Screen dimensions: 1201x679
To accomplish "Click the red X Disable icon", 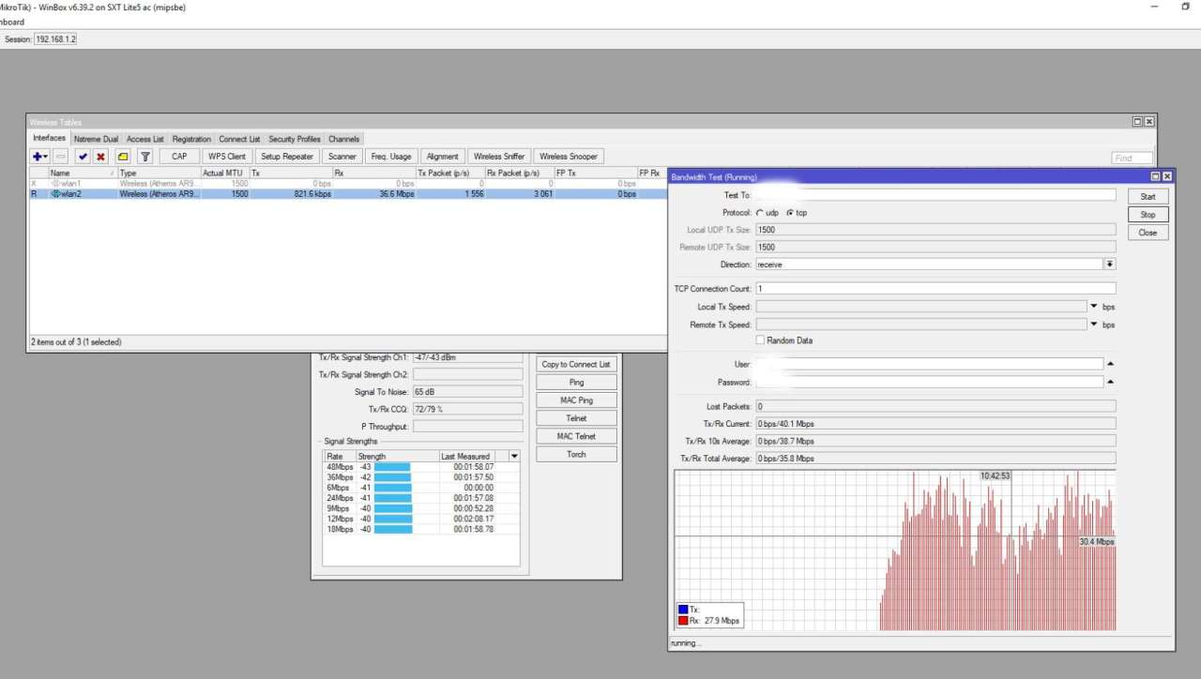I will point(100,157).
